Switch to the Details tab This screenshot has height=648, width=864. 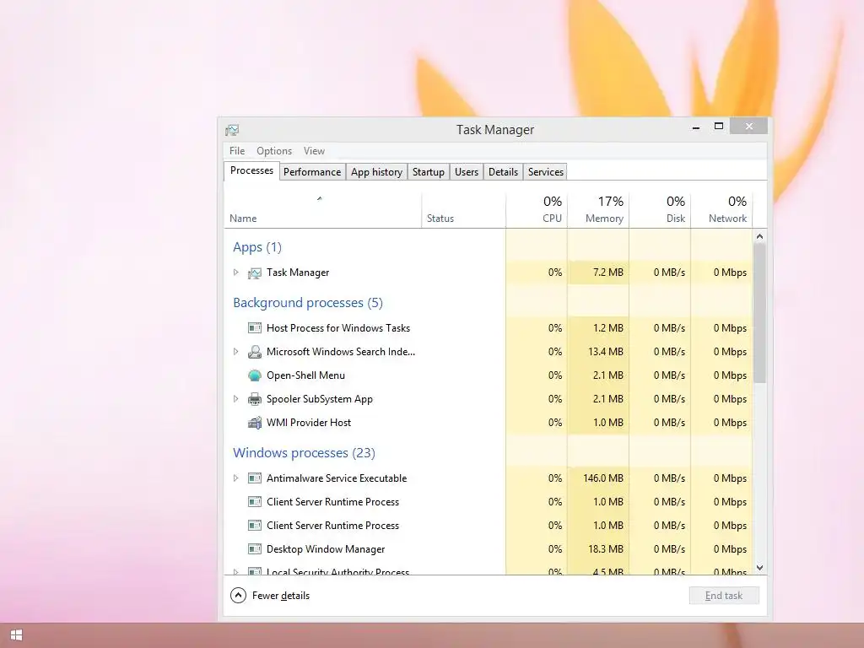tap(503, 172)
